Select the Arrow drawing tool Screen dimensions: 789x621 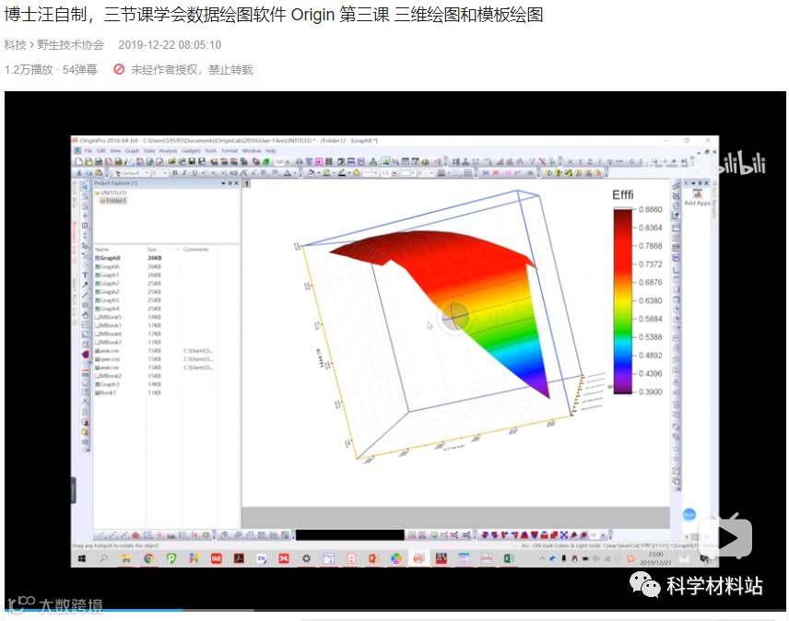point(85,285)
